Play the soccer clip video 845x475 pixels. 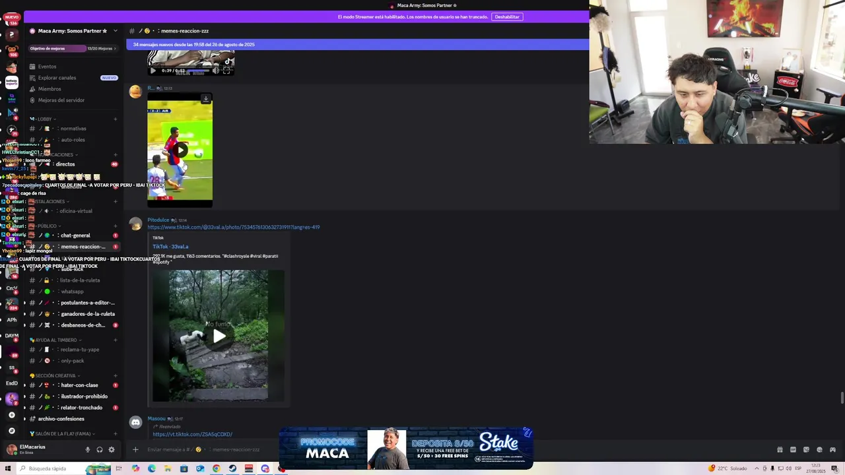tap(180, 150)
